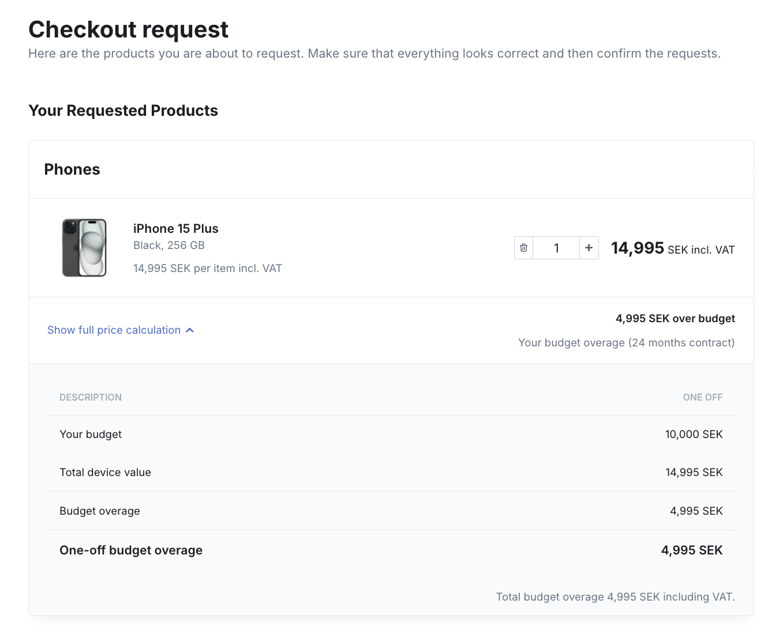Click the Phones section heading

pos(72,169)
